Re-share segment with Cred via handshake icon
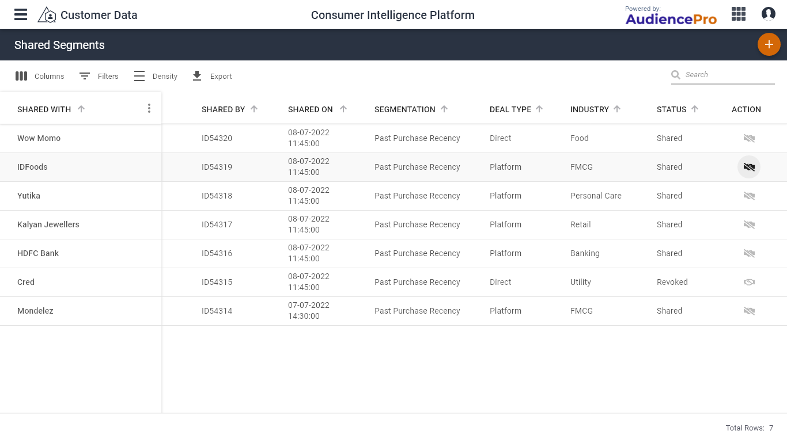Viewport: 787px width, 442px height. 749,282
